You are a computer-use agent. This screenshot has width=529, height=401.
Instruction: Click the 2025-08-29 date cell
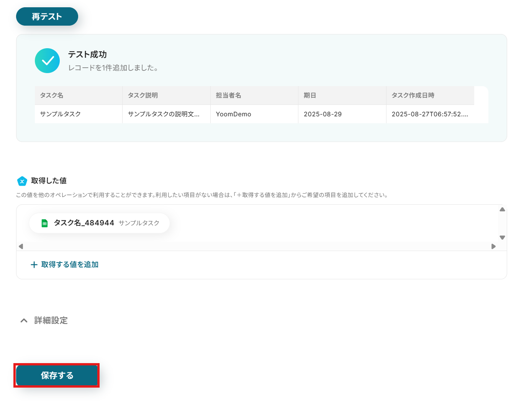coord(342,114)
